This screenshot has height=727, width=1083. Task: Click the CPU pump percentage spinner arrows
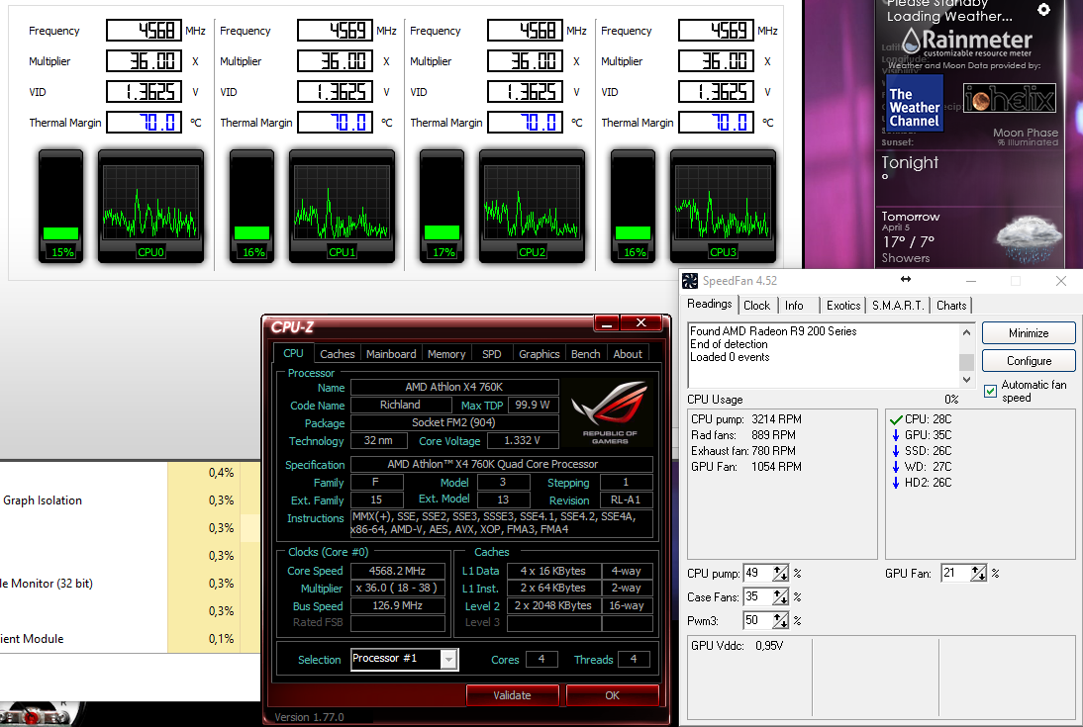tap(780, 573)
